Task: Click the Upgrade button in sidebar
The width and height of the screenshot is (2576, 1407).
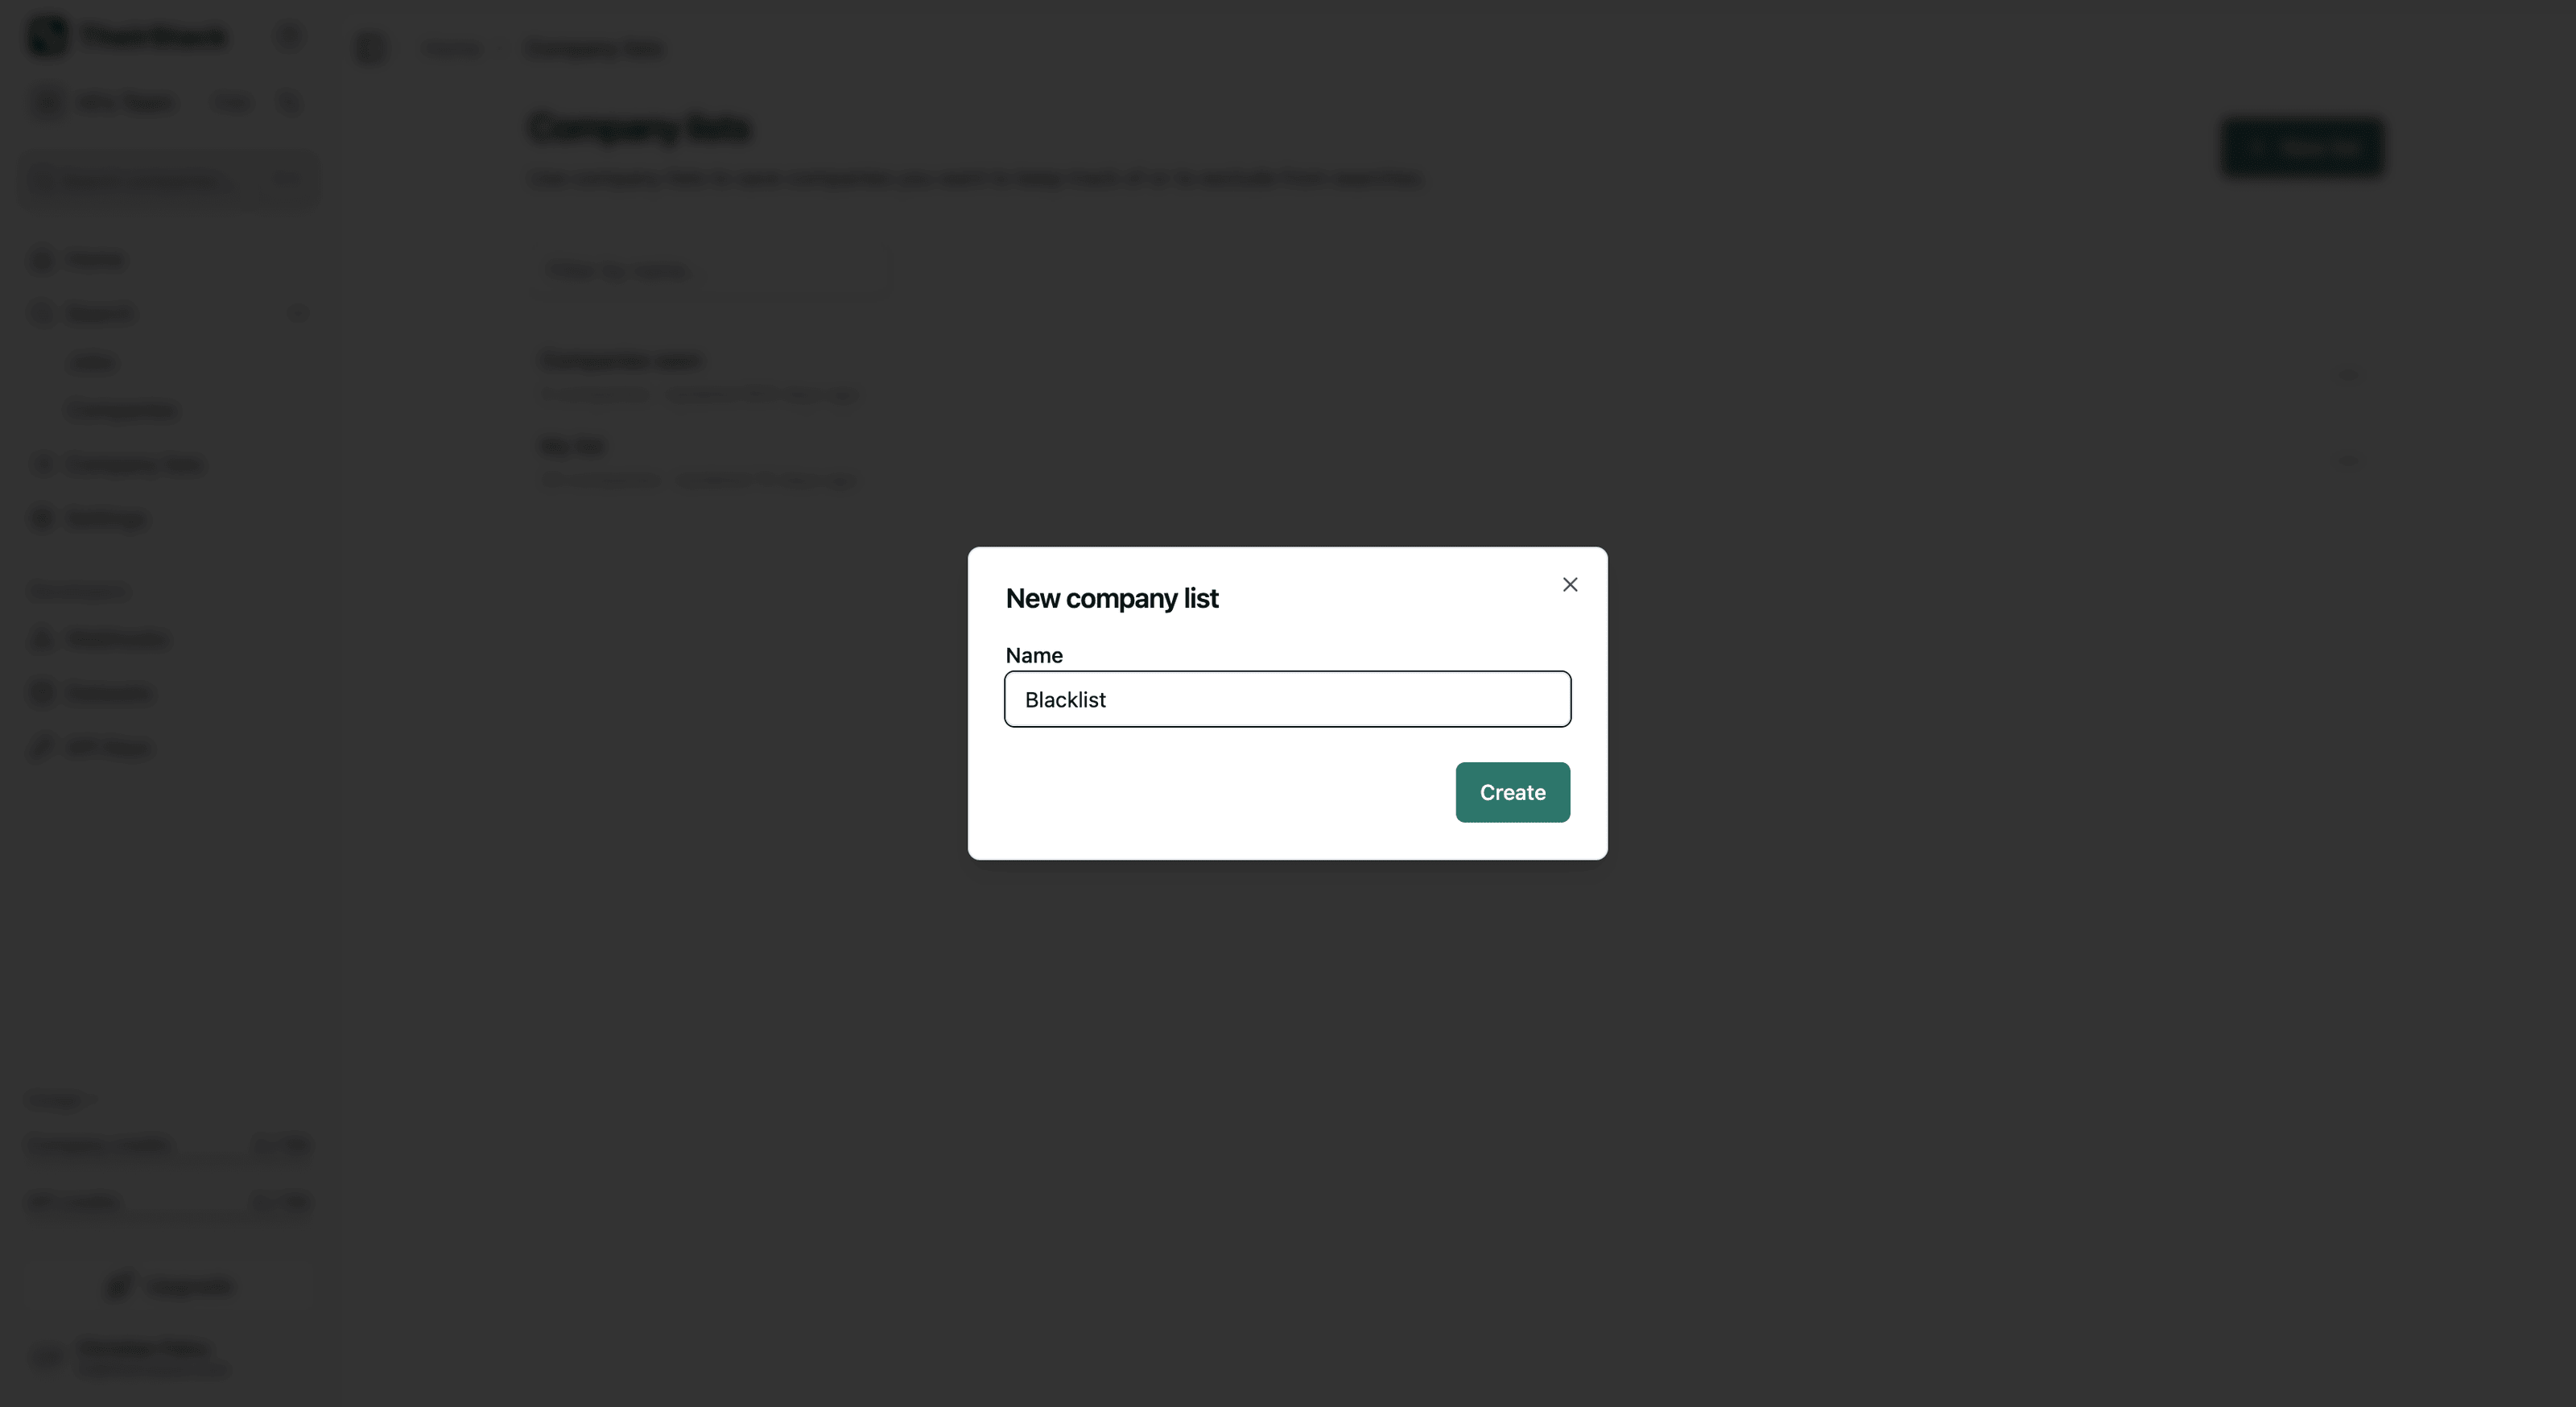Action: pyautogui.click(x=169, y=1285)
